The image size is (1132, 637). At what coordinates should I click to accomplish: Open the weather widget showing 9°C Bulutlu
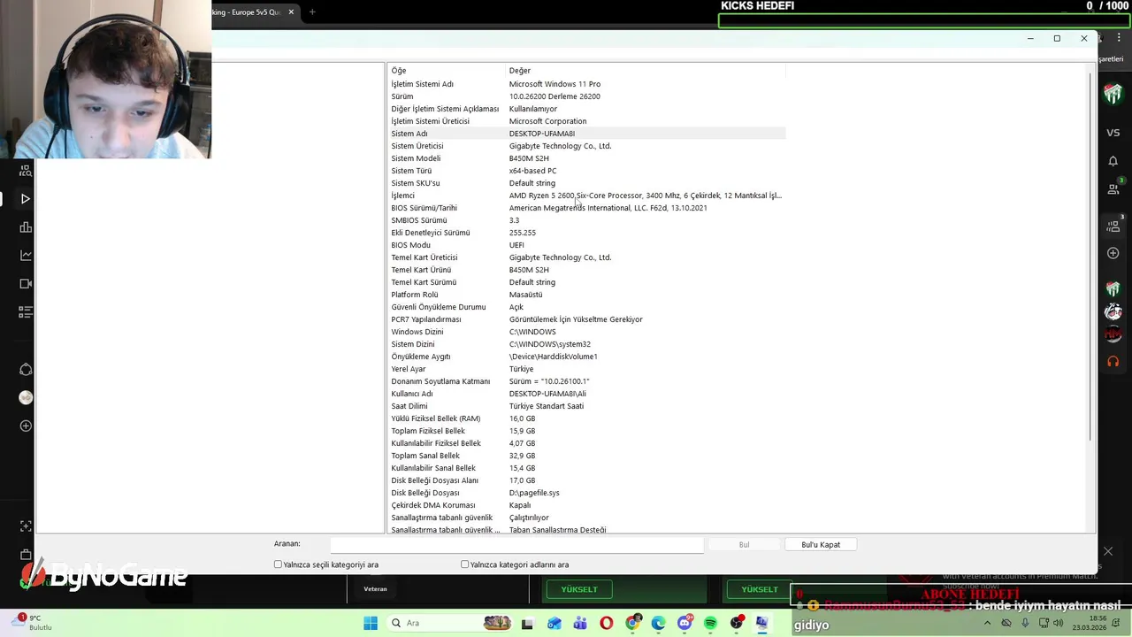(x=31, y=623)
